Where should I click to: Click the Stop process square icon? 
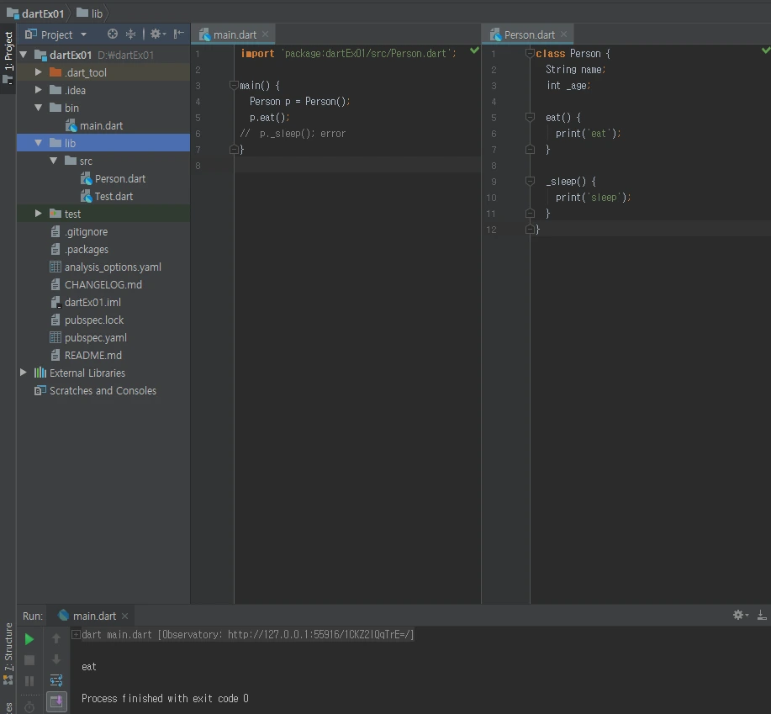29,660
